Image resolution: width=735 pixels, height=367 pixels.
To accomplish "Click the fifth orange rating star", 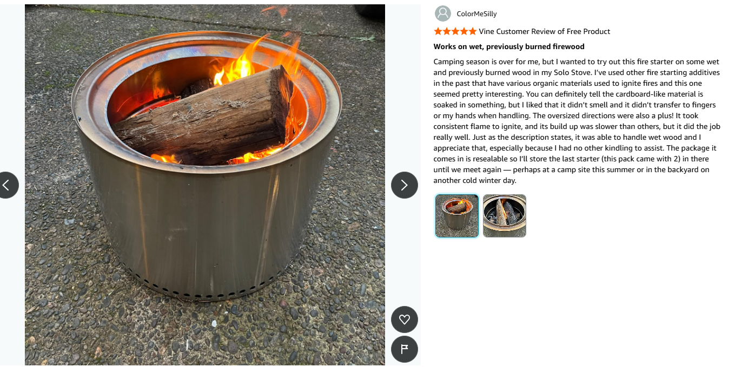I will click(x=473, y=31).
